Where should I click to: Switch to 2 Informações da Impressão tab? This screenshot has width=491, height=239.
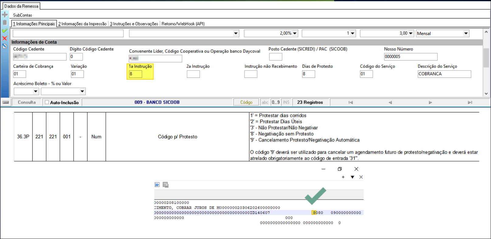82,24
